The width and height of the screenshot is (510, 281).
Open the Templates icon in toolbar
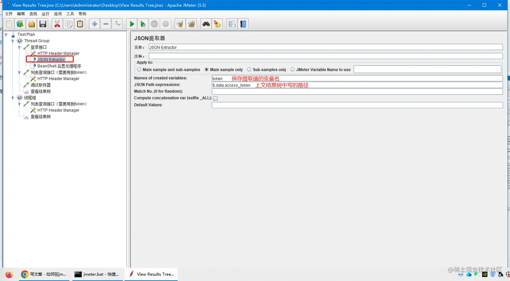20,24
